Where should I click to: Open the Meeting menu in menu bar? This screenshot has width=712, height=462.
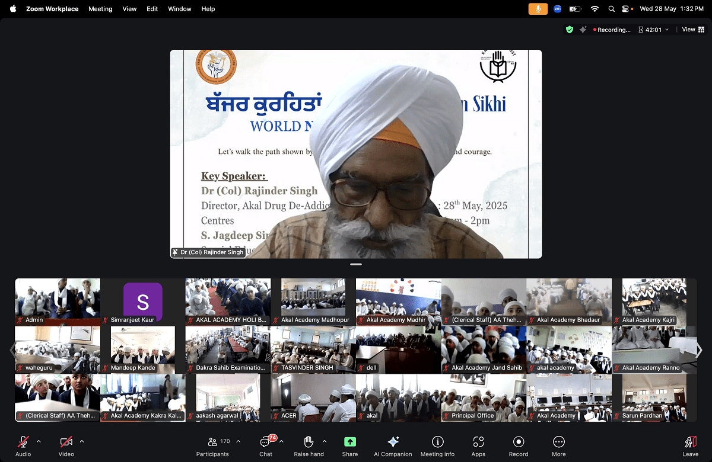(100, 9)
